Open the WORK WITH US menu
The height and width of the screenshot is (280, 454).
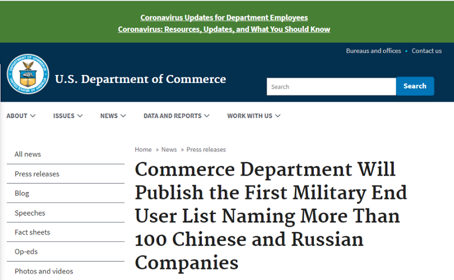click(x=254, y=116)
